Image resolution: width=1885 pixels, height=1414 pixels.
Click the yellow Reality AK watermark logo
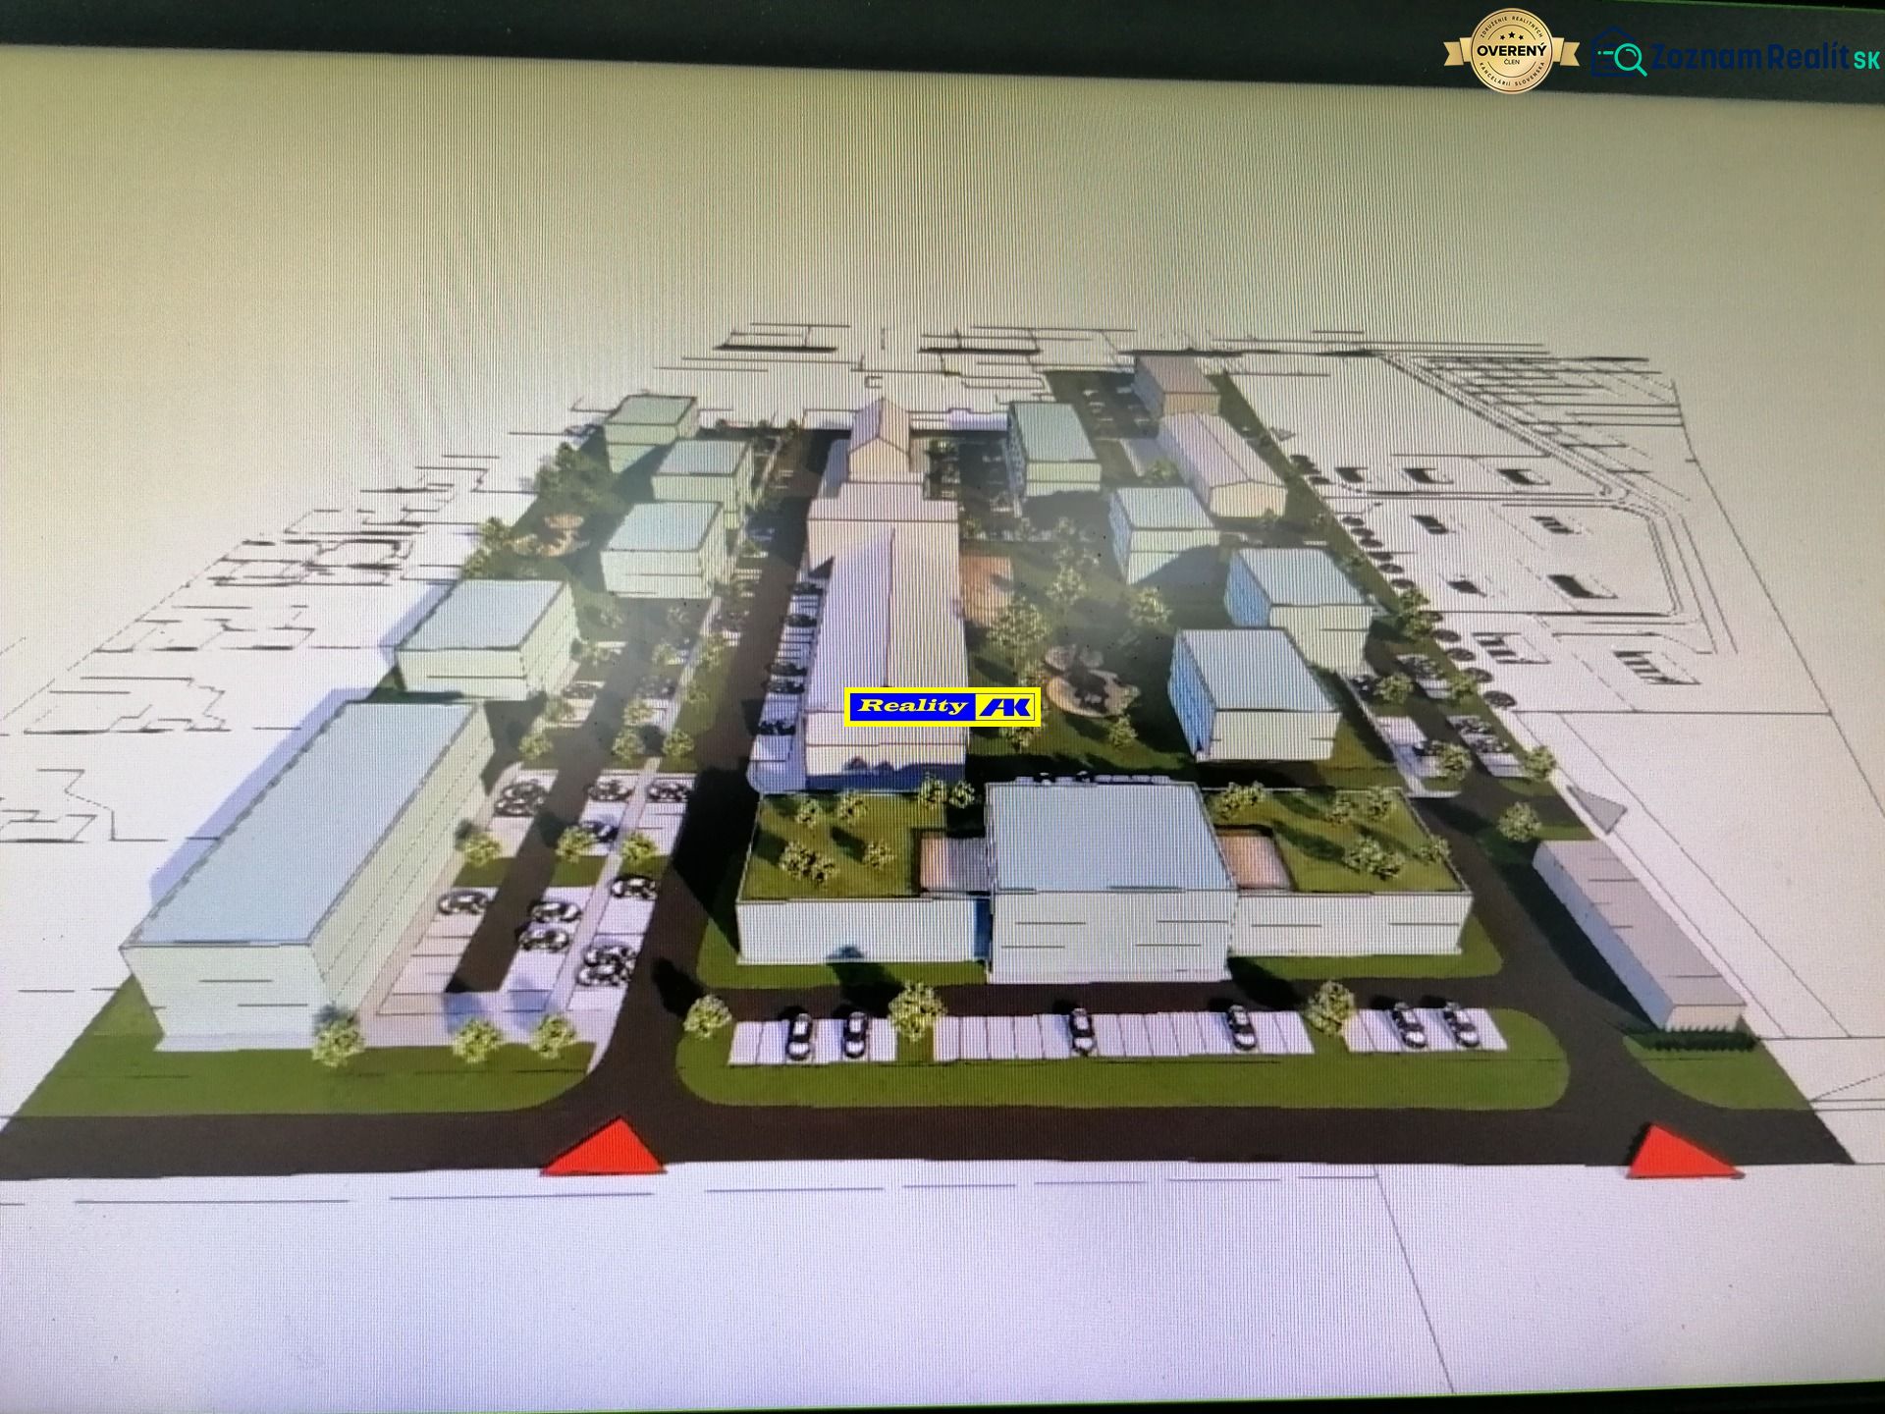pyautogui.click(x=942, y=707)
